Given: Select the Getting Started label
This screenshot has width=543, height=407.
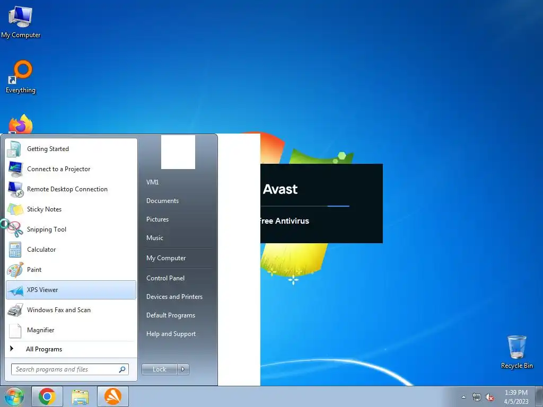Looking at the screenshot, I should [x=48, y=149].
